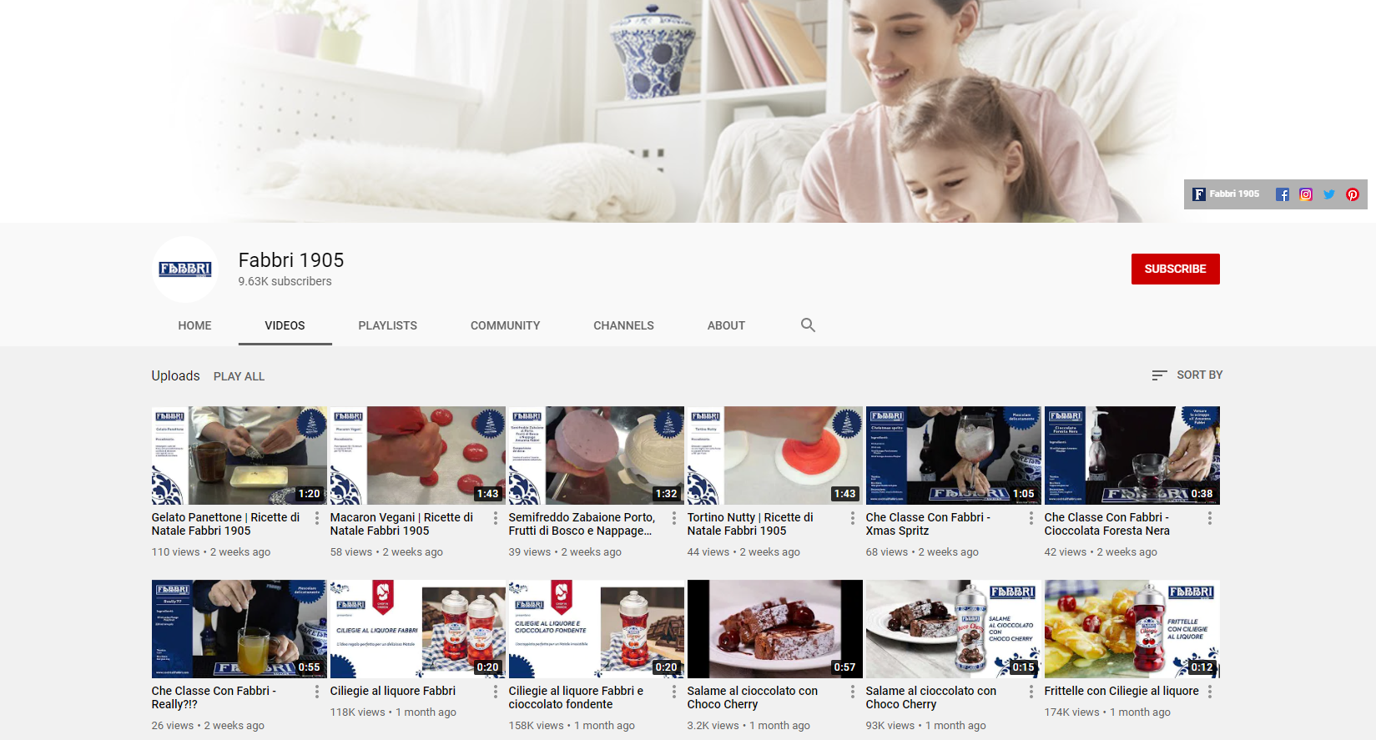Open Frittelle con Ciliegie al liquore title
1376x740 pixels.
click(1121, 691)
